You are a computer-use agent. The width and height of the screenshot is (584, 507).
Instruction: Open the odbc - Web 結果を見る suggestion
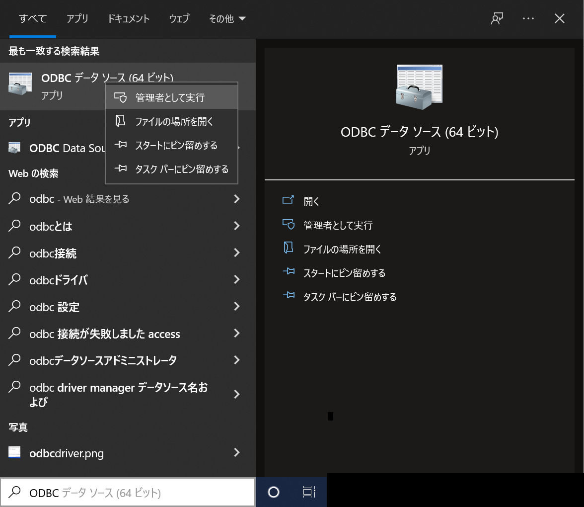(x=128, y=199)
